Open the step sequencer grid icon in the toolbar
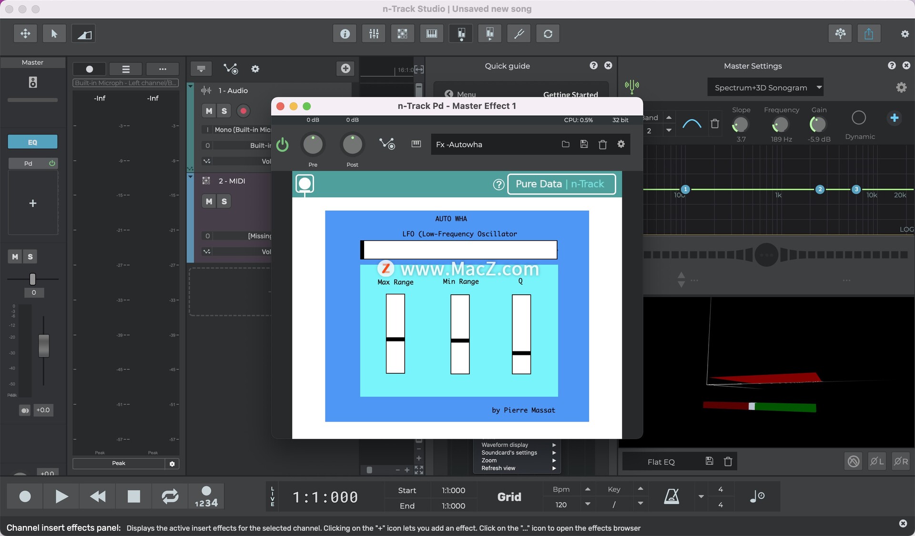 pos(403,33)
